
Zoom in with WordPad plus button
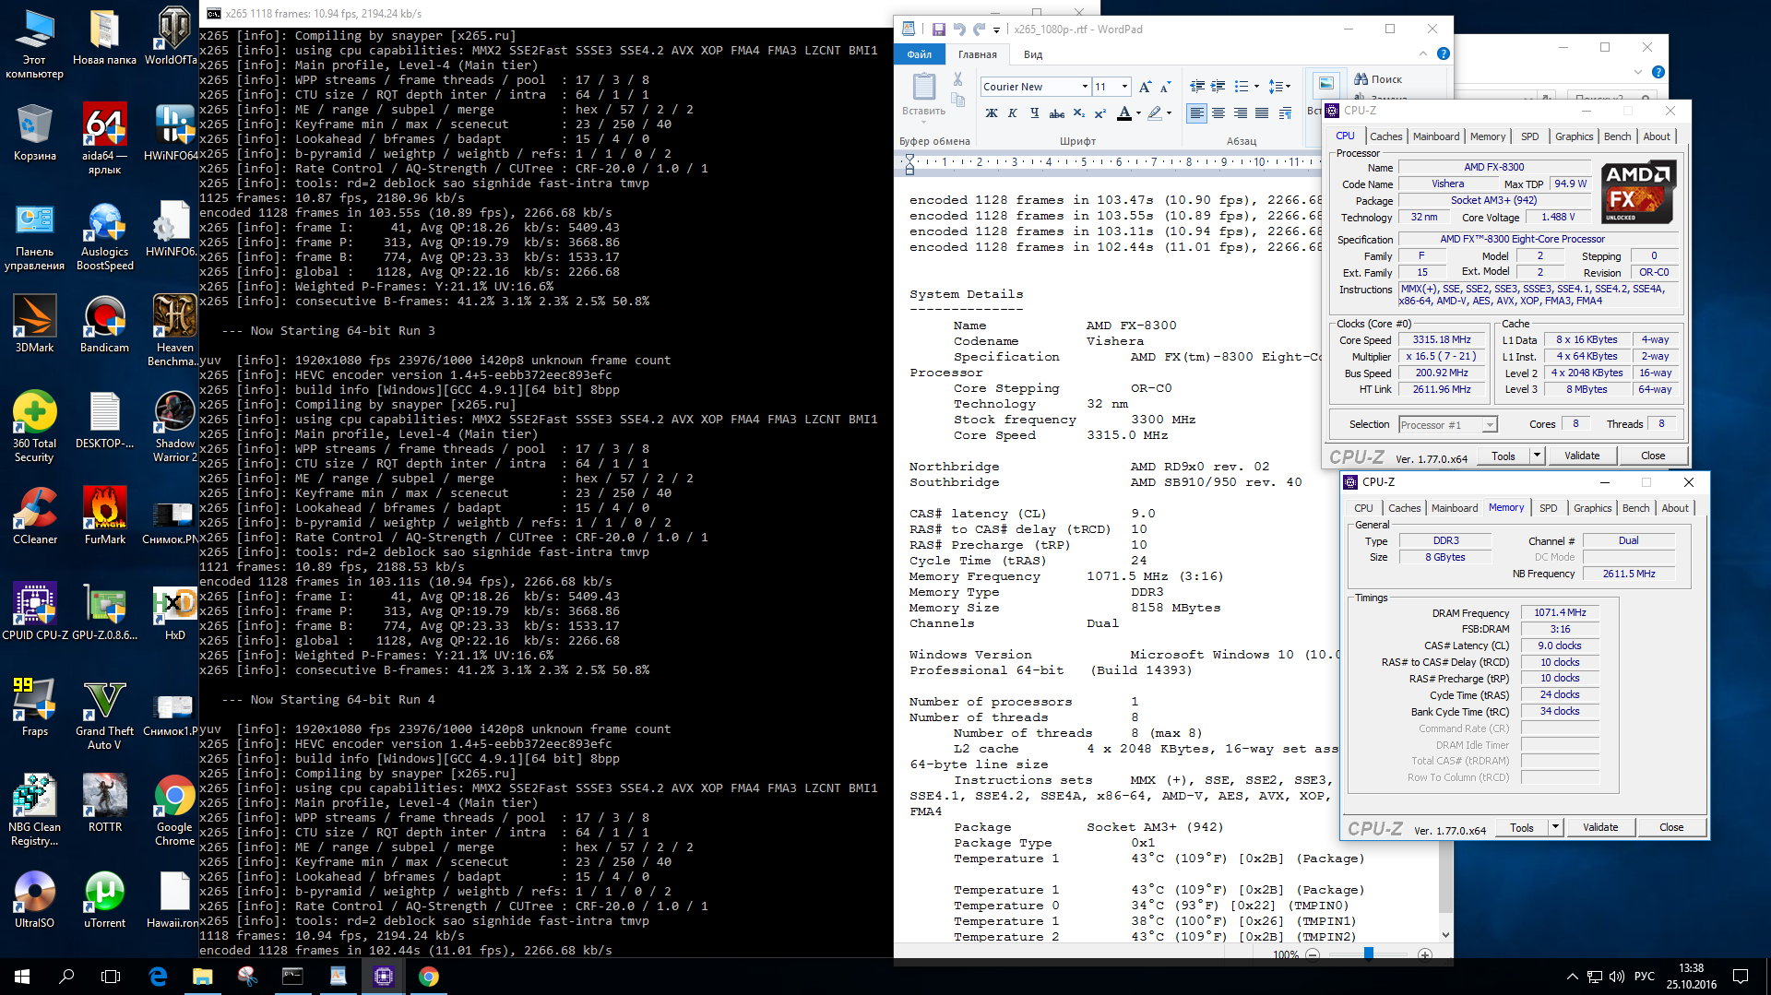point(1425,954)
